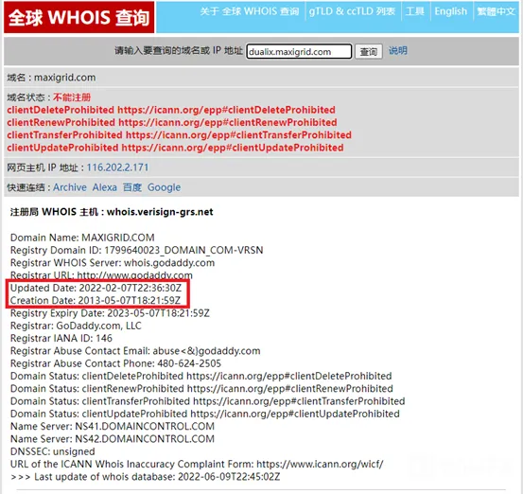Open the 说明 help link

click(397, 51)
